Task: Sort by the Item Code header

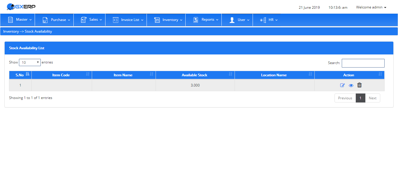Action: (62, 75)
